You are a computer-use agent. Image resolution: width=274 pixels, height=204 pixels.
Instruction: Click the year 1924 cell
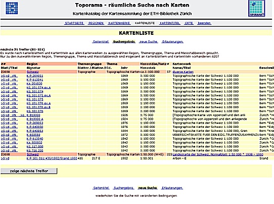click(124, 119)
